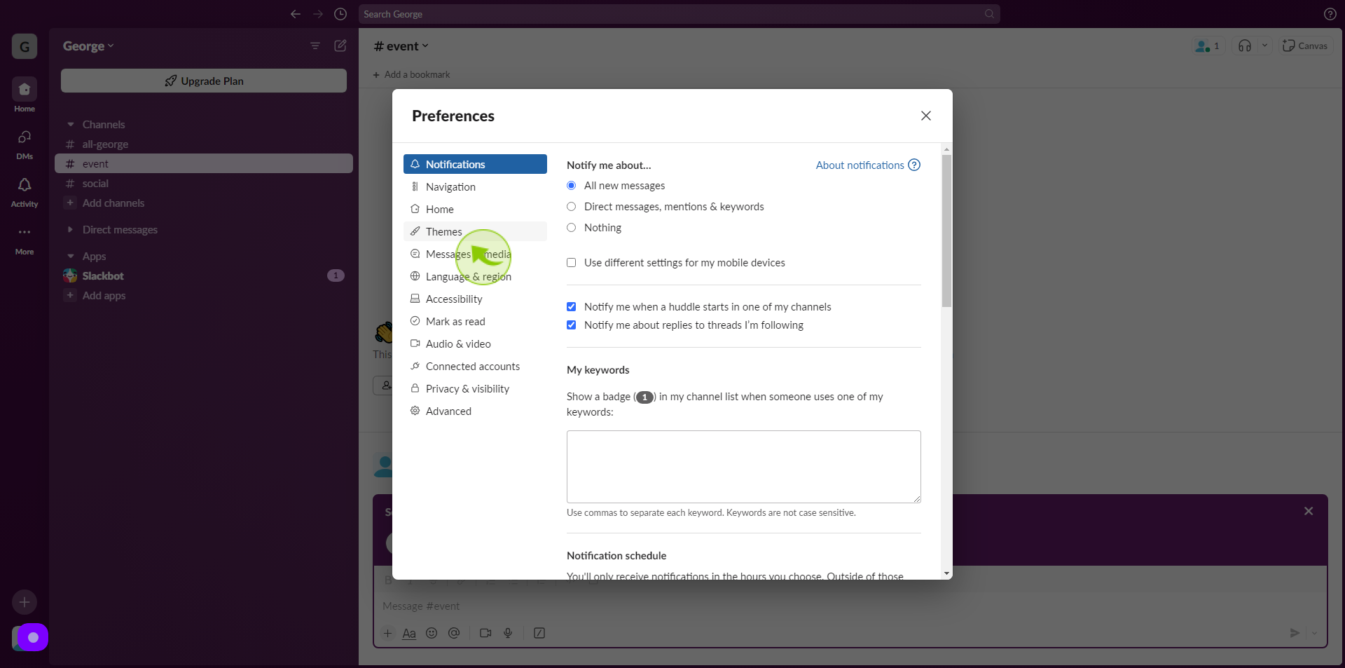1345x668 pixels.
Task: Open Navigation preferences tab
Action: pyautogui.click(x=475, y=186)
